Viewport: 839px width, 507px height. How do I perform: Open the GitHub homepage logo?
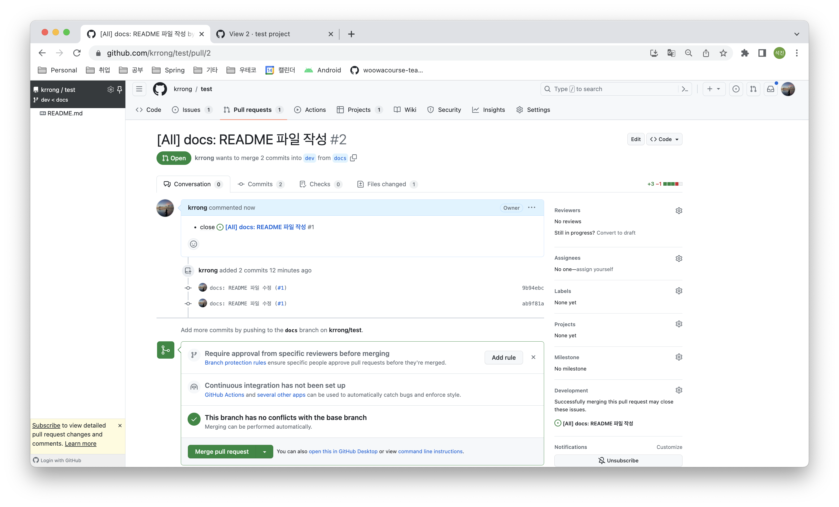coord(160,89)
